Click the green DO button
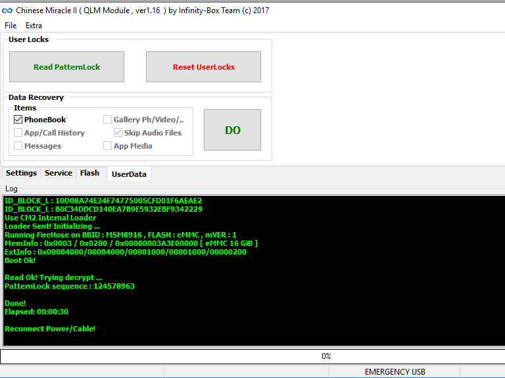505x378 pixels. (232, 130)
